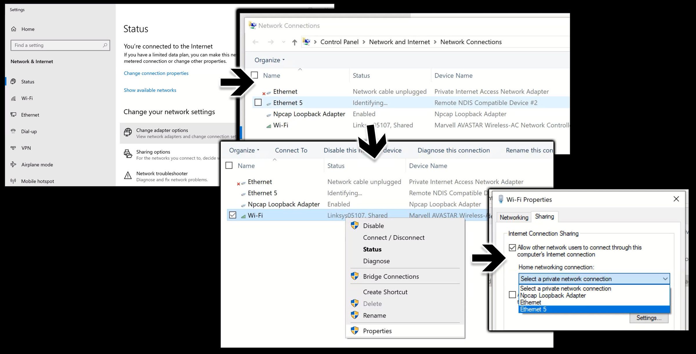
Task: Click the Airplane mode icon
Action: pyautogui.click(x=13, y=164)
